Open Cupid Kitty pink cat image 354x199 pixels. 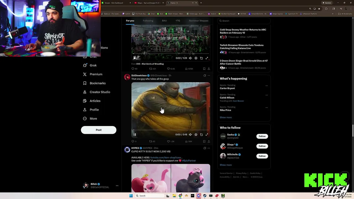pyautogui.click(x=151, y=178)
